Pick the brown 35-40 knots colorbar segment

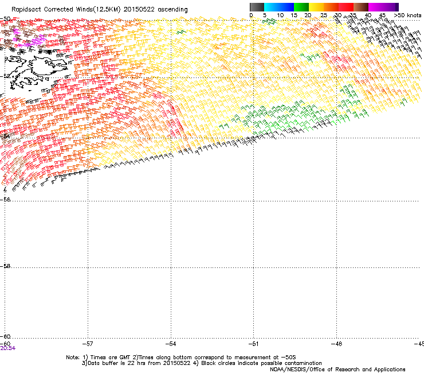coord(361,7)
